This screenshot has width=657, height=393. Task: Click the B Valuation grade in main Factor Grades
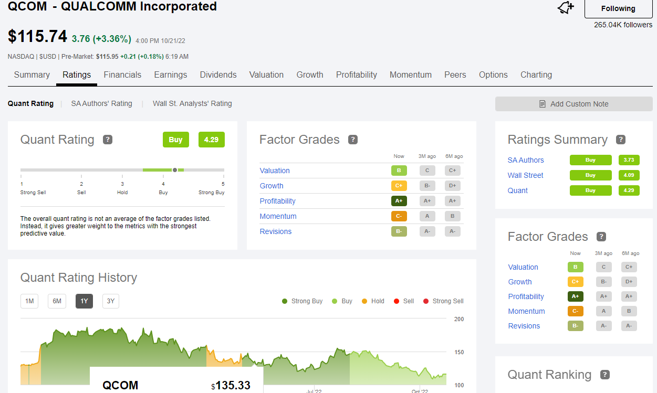(x=399, y=171)
